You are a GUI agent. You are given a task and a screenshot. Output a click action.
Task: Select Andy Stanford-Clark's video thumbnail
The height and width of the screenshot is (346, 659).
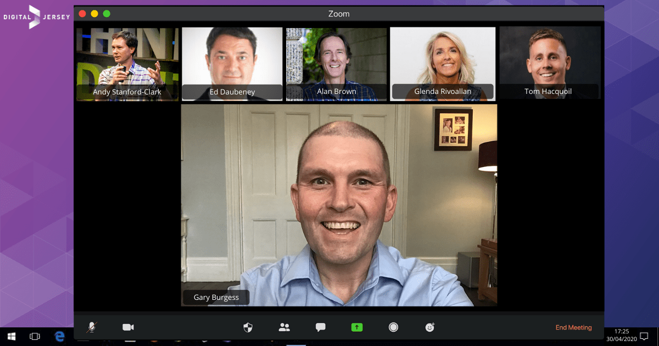click(127, 64)
